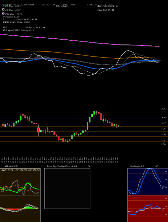Click the RSI 14/5 value '48.56 / 49.88'
The width and height of the screenshot is (168, 222).
[x=30, y=20]
